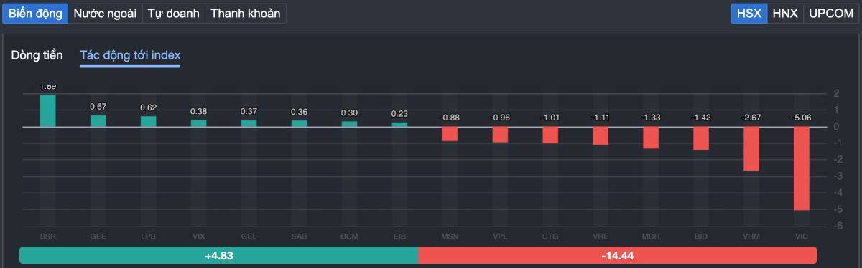This screenshot has height=268, width=862.
Task: Click the -1.42 value above BID
Action: click(701, 117)
